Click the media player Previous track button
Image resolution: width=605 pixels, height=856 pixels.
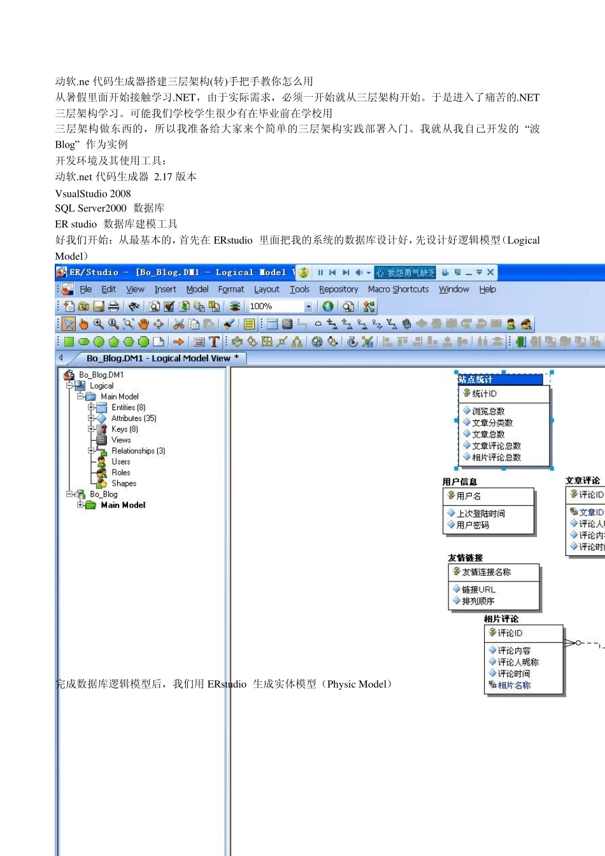[x=332, y=273]
